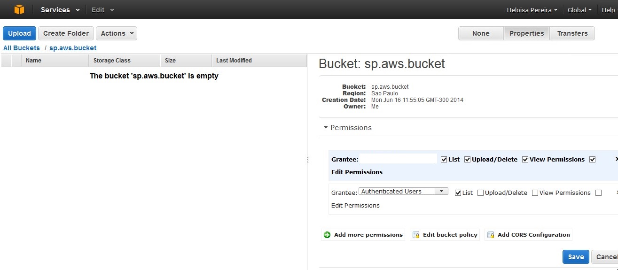
Task: Click the AWS orange cube logo
Action: click(x=19, y=9)
